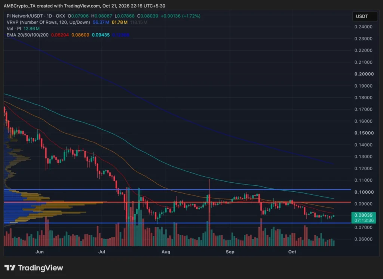This screenshot has width=383, height=279.
Task: Click the Vol · PI indicator legend
Action: tap(14, 28)
